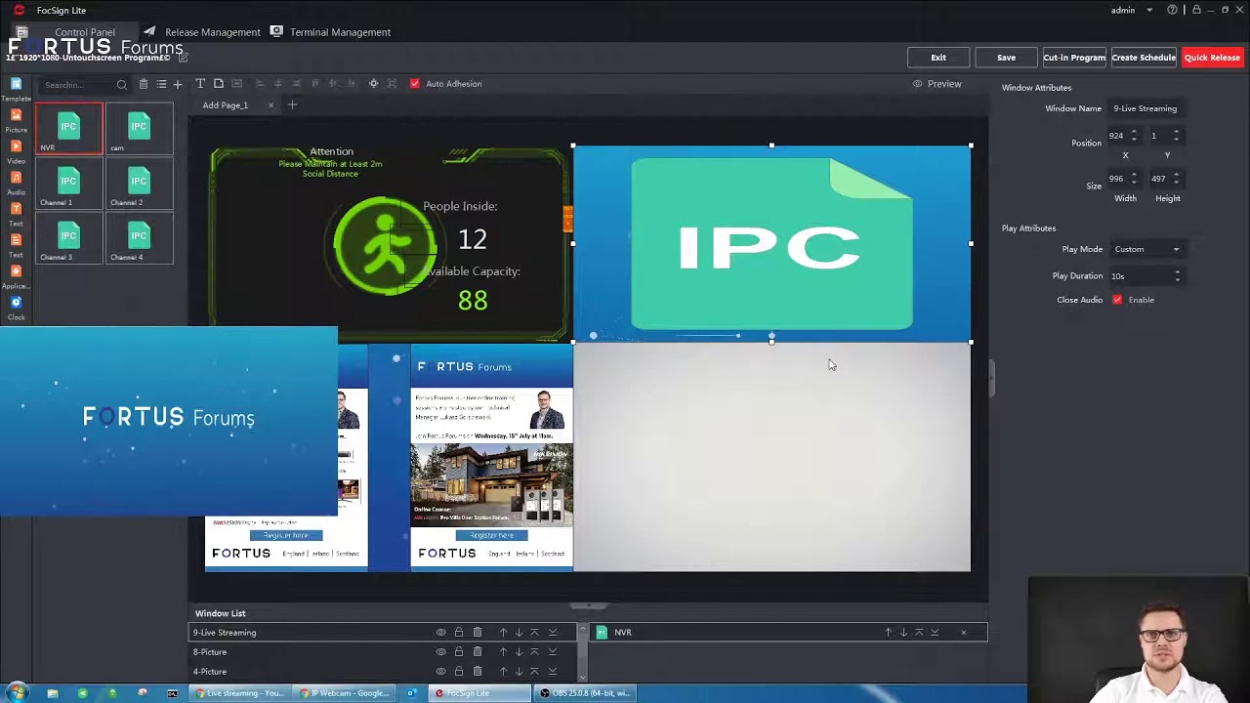Delete the 8-Picture window
Screen dimensions: 1250x703
[x=478, y=652]
